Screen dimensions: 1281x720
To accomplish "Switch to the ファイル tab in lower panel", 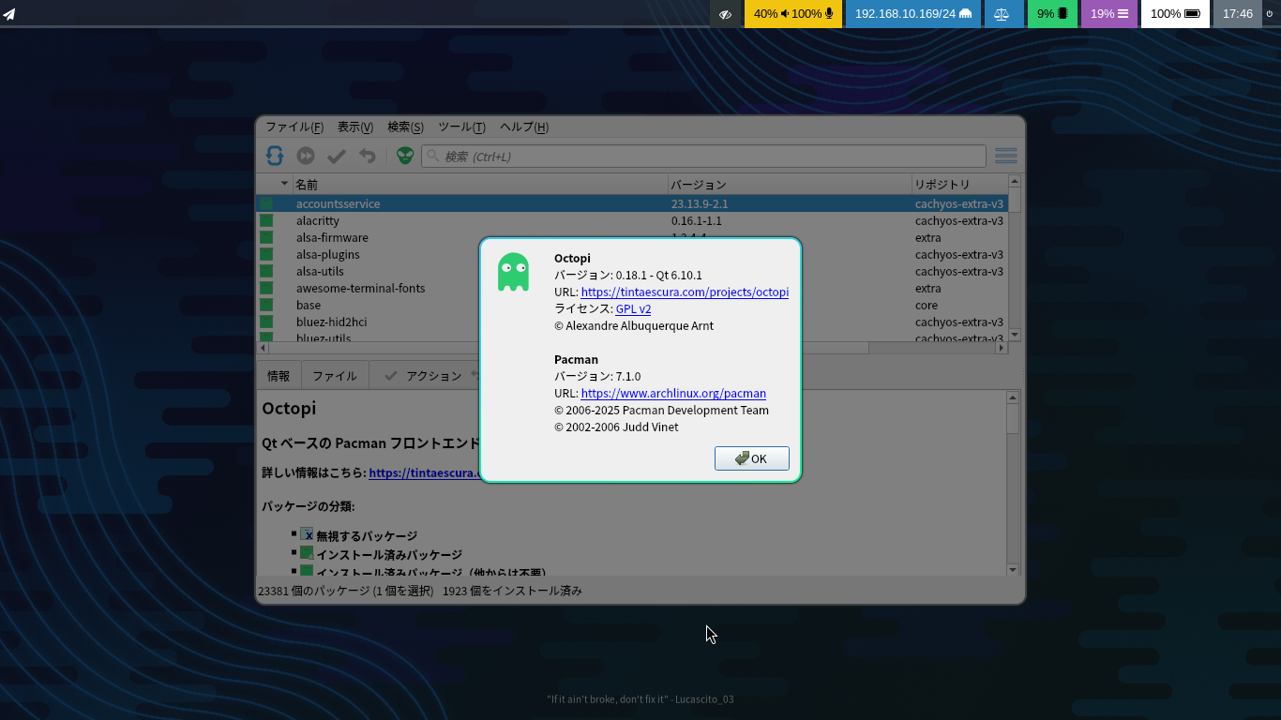I will click(335, 376).
